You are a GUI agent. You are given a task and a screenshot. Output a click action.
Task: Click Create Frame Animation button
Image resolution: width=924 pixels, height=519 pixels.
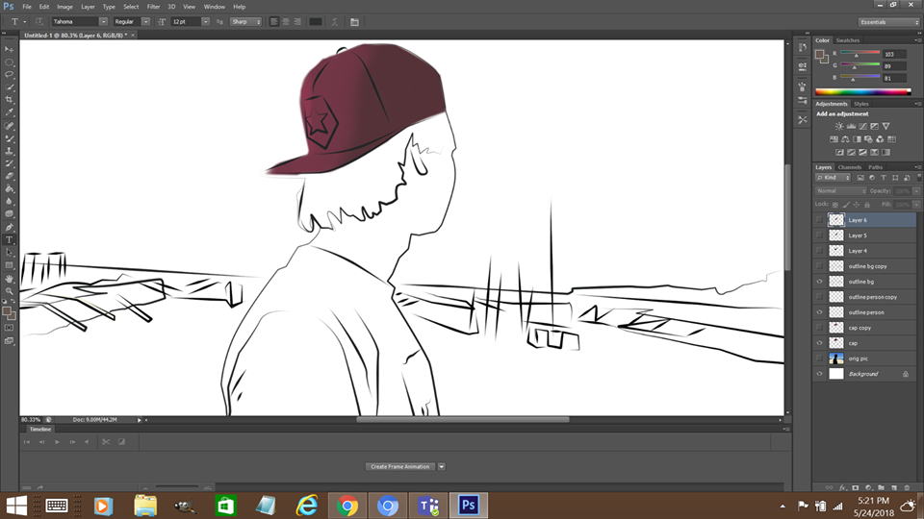[400, 467]
